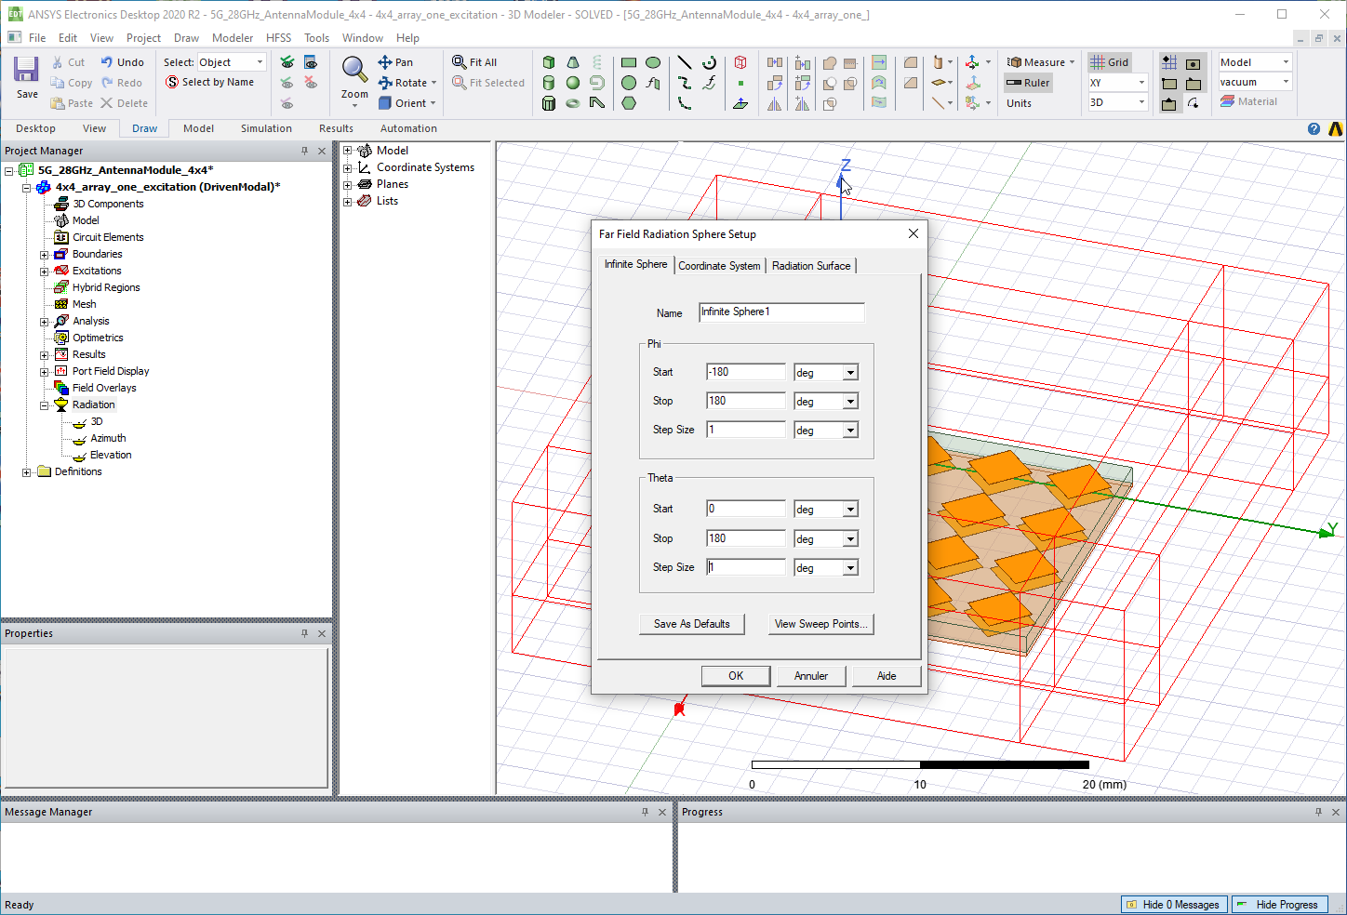Open the help question mark icon

click(x=1314, y=129)
